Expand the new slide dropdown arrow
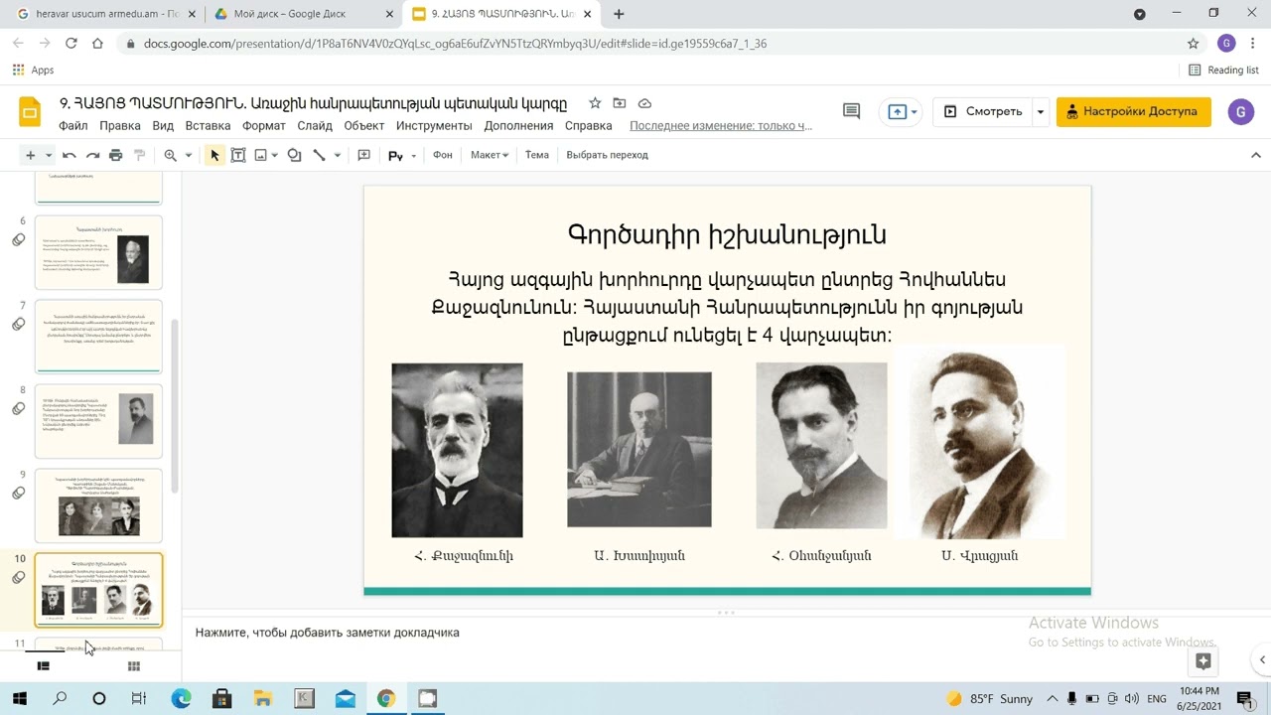Viewport: 1271px width, 715px height. click(x=49, y=155)
